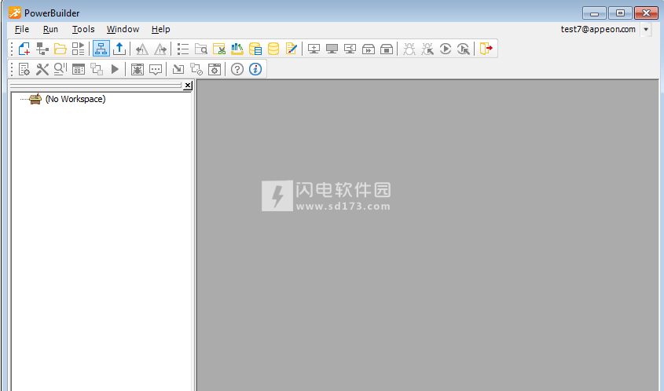664x391 pixels.
Task: Open the Run menu
Action: click(x=50, y=29)
